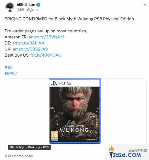
Task: Open the three-dot more options menu
Action: click(144, 5)
